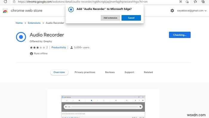The image size is (209, 118).
Task: Expand the sayakboral@gmail.com account dropdown
Action: coord(192,11)
